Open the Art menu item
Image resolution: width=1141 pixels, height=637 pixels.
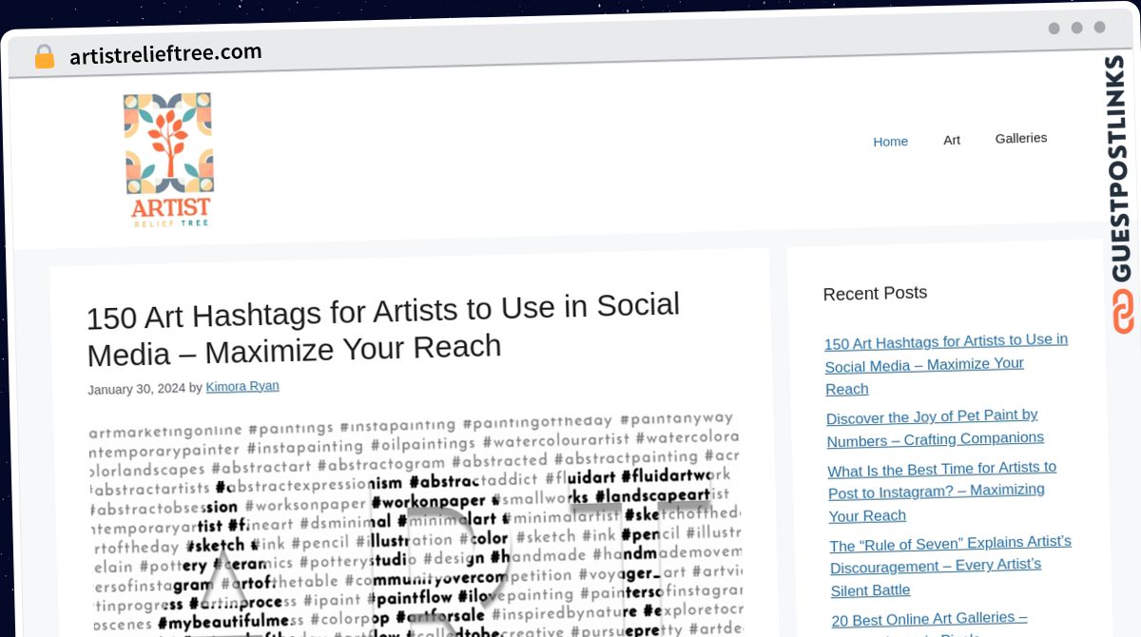click(952, 140)
